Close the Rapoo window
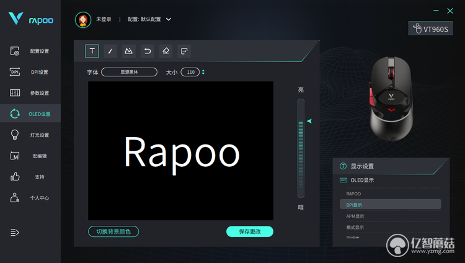 (450, 11)
